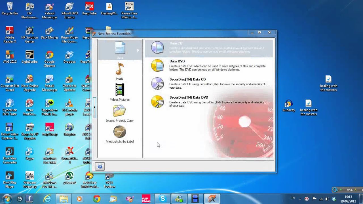363x204 pixels.
Task: Open Dropbox desktop shortcut
Action: point(69,57)
